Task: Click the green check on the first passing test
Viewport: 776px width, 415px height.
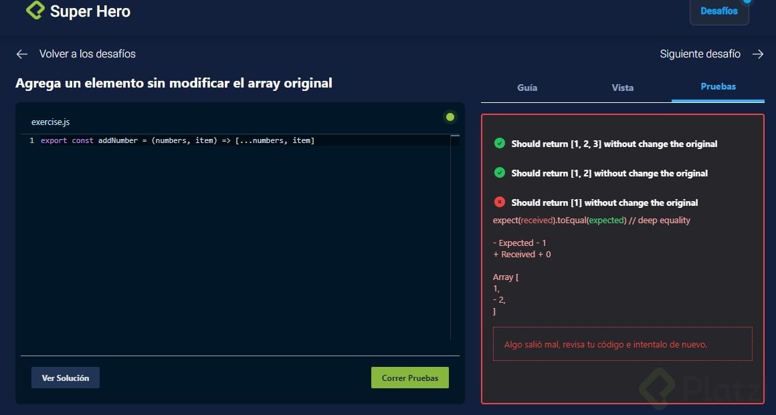Action: tap(499, 143)
